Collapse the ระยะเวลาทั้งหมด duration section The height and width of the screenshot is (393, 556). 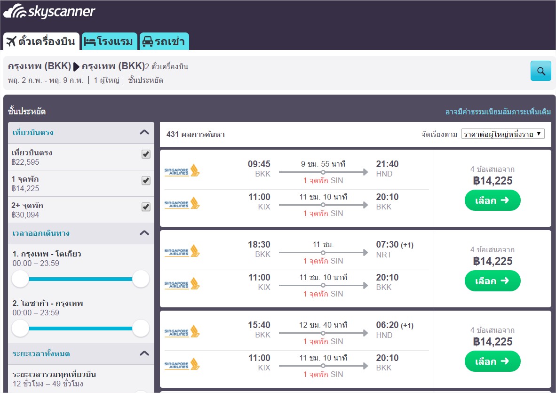click(x=144, y=353)
